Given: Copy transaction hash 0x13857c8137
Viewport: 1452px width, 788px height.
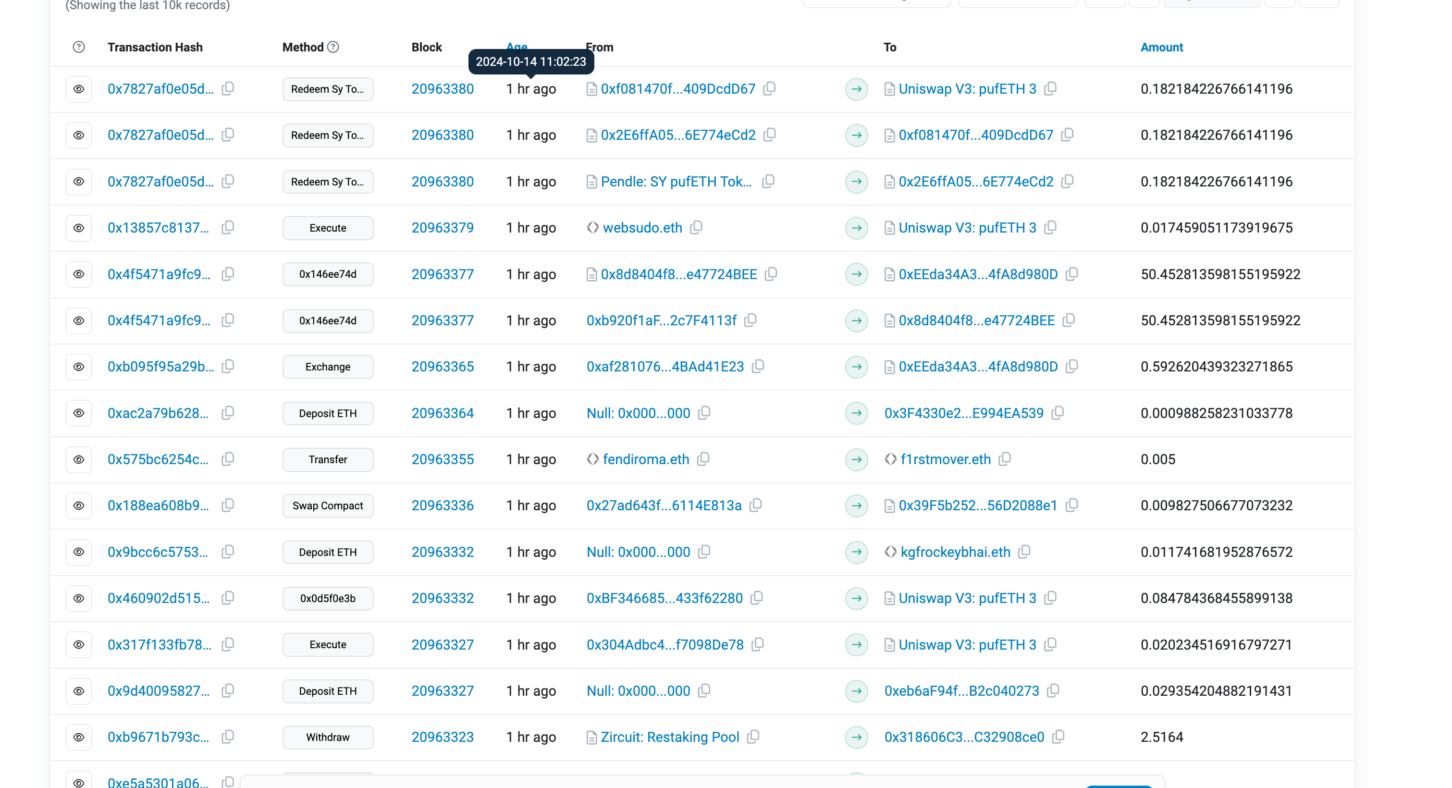Looking at the screenshot, I should [x=228, y=228].
